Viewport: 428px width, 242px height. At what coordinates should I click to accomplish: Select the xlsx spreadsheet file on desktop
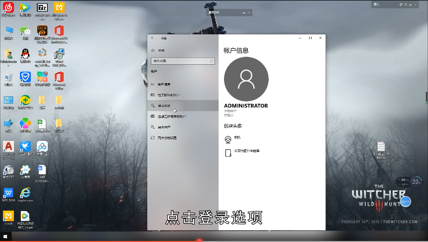pyautogui.click(x=42, y=125)
